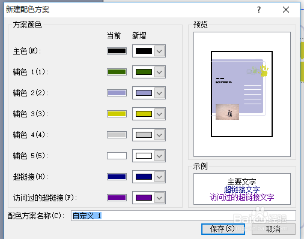This screenshot has width=304, height=239.
Task: Open the 超链接 new color dropdown
Action: click(159, 177)
